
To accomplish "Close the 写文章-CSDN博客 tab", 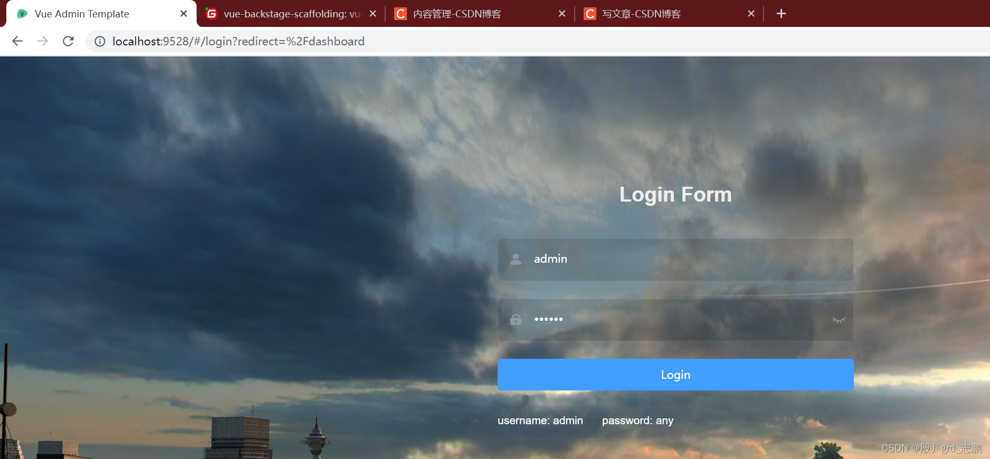I will pos(751,14).
